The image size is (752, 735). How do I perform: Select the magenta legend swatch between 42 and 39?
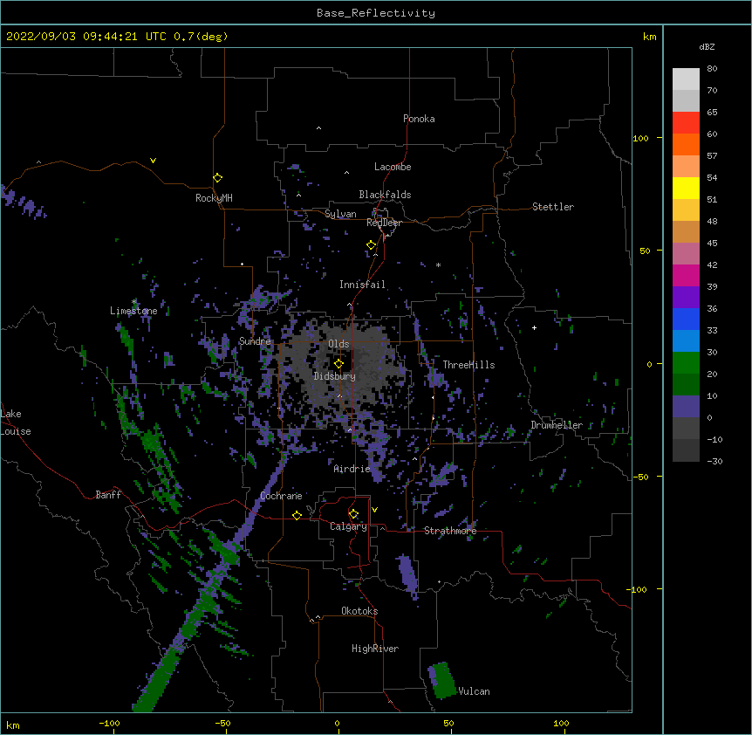[x=686, y=276]
